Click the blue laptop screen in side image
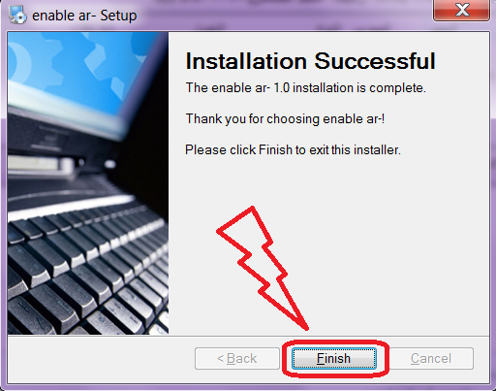The image size is (496, 391). coord(77,71)
